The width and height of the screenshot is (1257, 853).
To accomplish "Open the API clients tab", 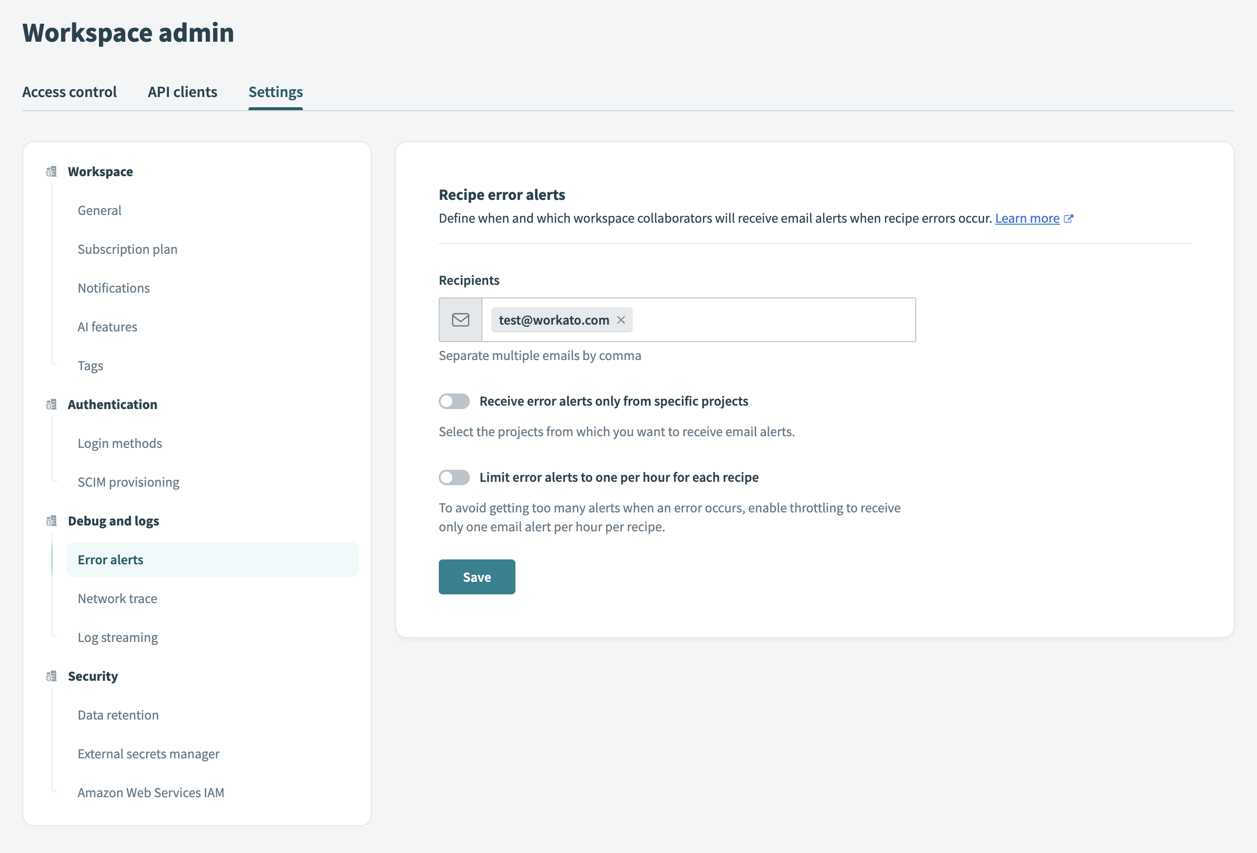I will (x=182, y=92).
